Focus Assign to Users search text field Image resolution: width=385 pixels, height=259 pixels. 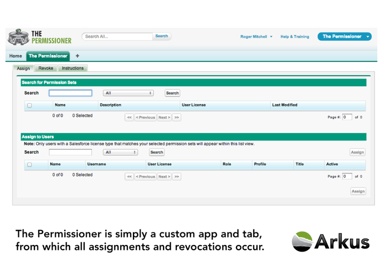point(71,152)
